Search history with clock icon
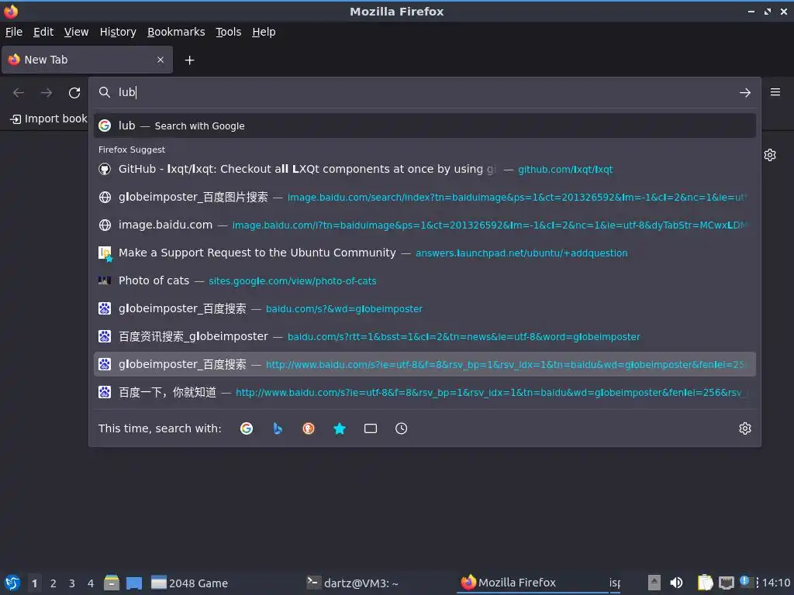Screen dimensions: 794x595 pyautogui.click(x=401, y=428)
